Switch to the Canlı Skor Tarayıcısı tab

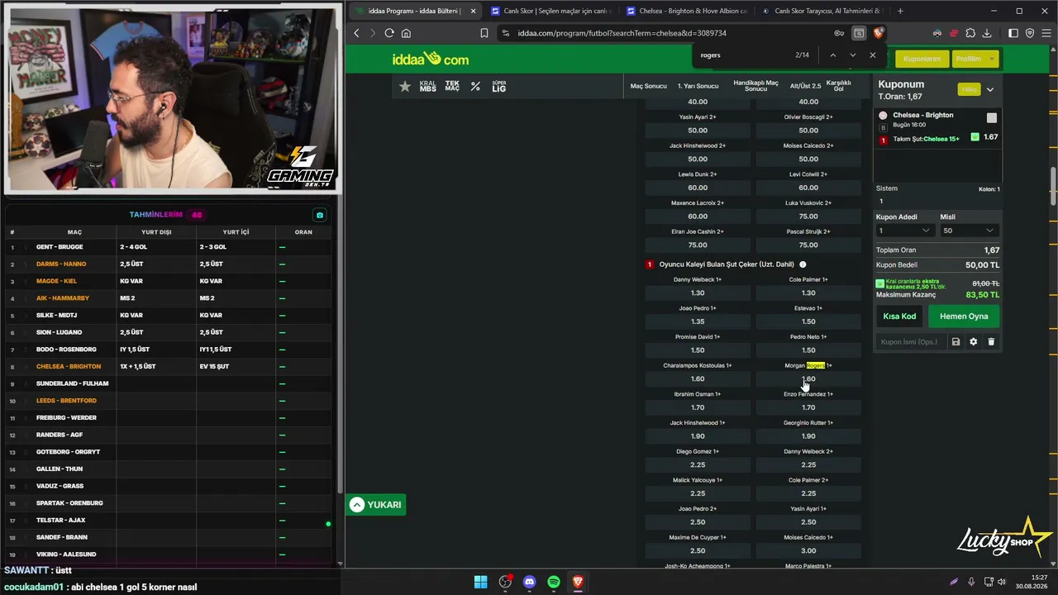(821, 11)
